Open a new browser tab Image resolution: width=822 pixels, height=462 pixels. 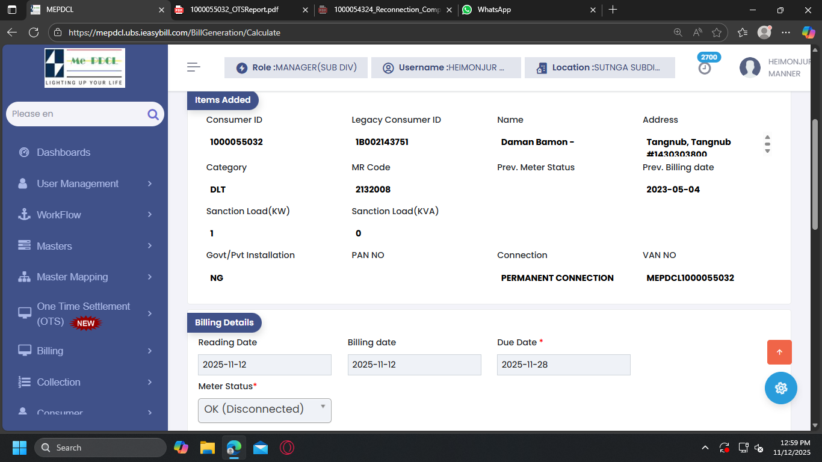tap(613, 10)
